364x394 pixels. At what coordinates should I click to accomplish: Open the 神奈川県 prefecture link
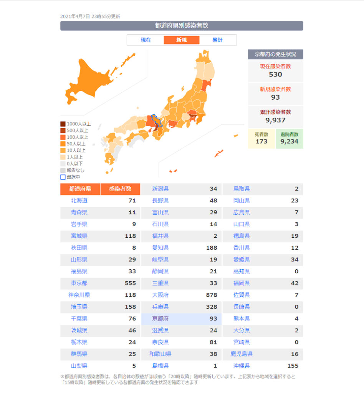point(79,295)
